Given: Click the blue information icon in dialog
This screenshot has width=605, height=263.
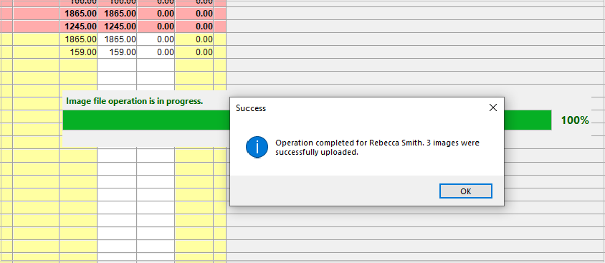Looking at the screenshot, I should coord(257,148).
